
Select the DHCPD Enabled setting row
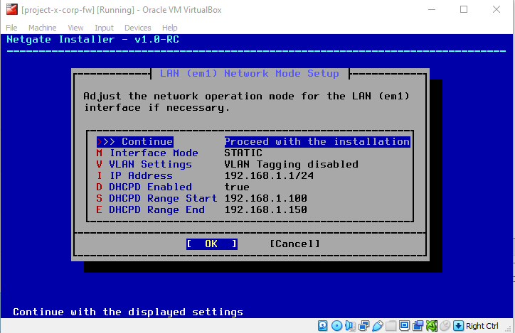tap(150, 187)
